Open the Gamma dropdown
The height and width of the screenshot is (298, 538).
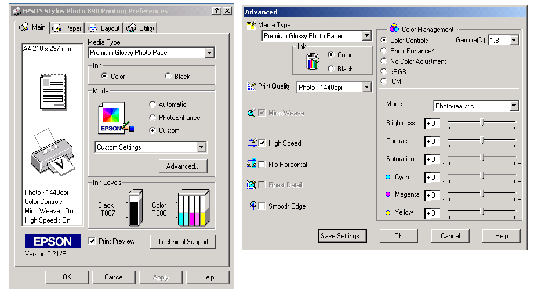514,40
